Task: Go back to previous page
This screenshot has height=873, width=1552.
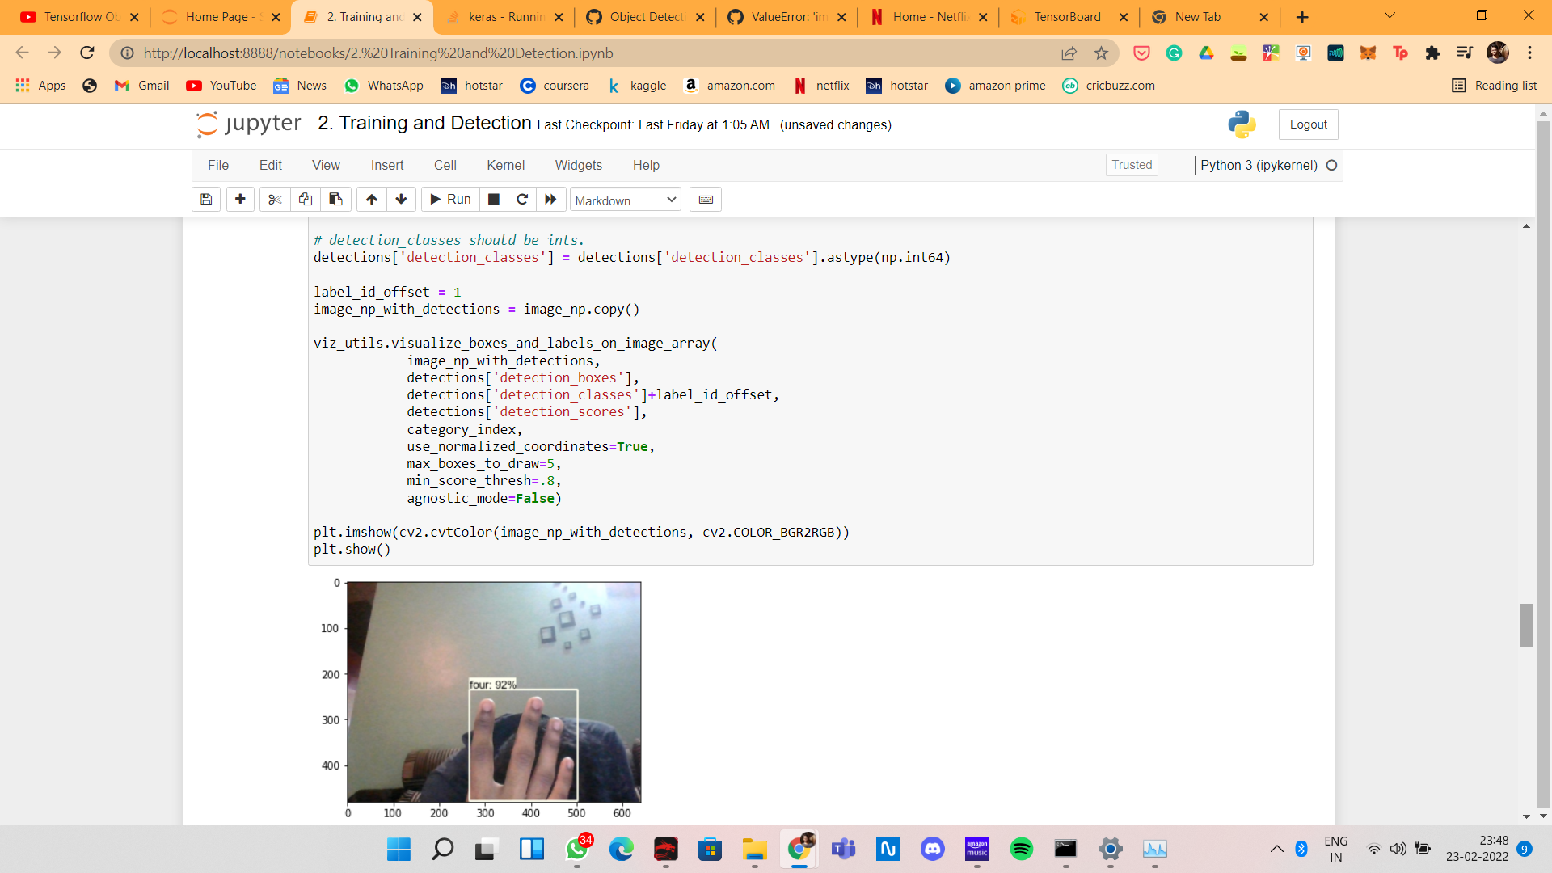Action: click(x=23, y=53)
